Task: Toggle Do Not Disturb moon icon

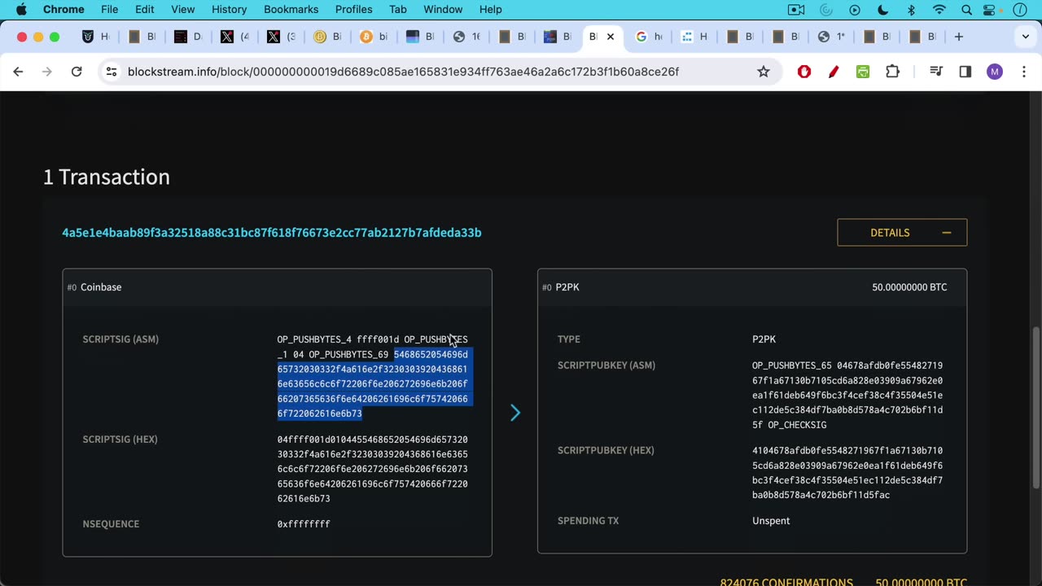Action: [x=883, y=9]
